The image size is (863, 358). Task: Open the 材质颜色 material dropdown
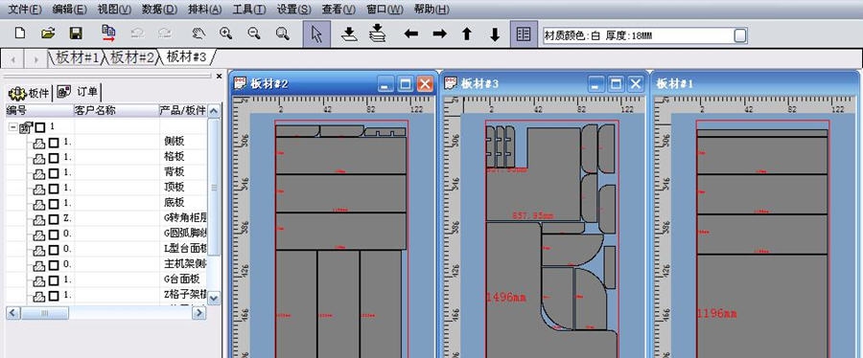[740, 35]
